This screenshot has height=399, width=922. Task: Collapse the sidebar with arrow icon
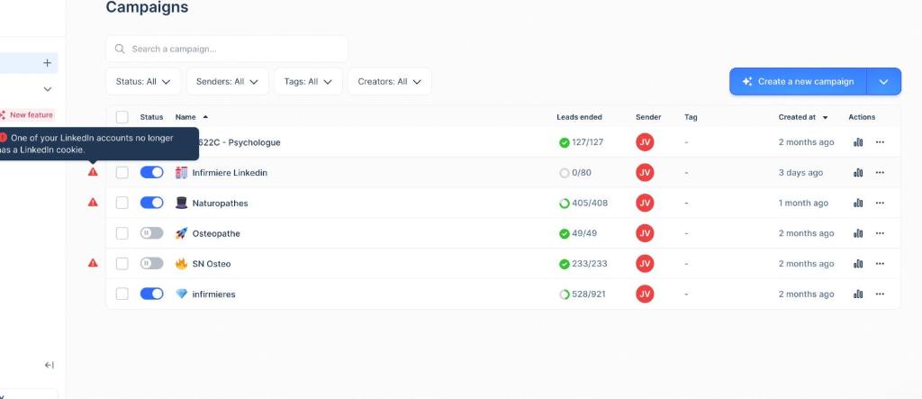(x=50, y=365)
